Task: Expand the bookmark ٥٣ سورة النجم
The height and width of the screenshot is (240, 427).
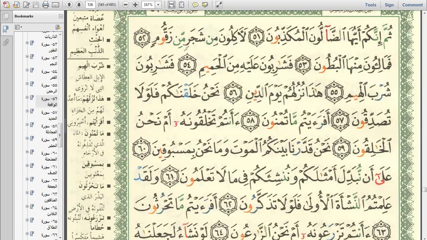Action: coord(27,57)
